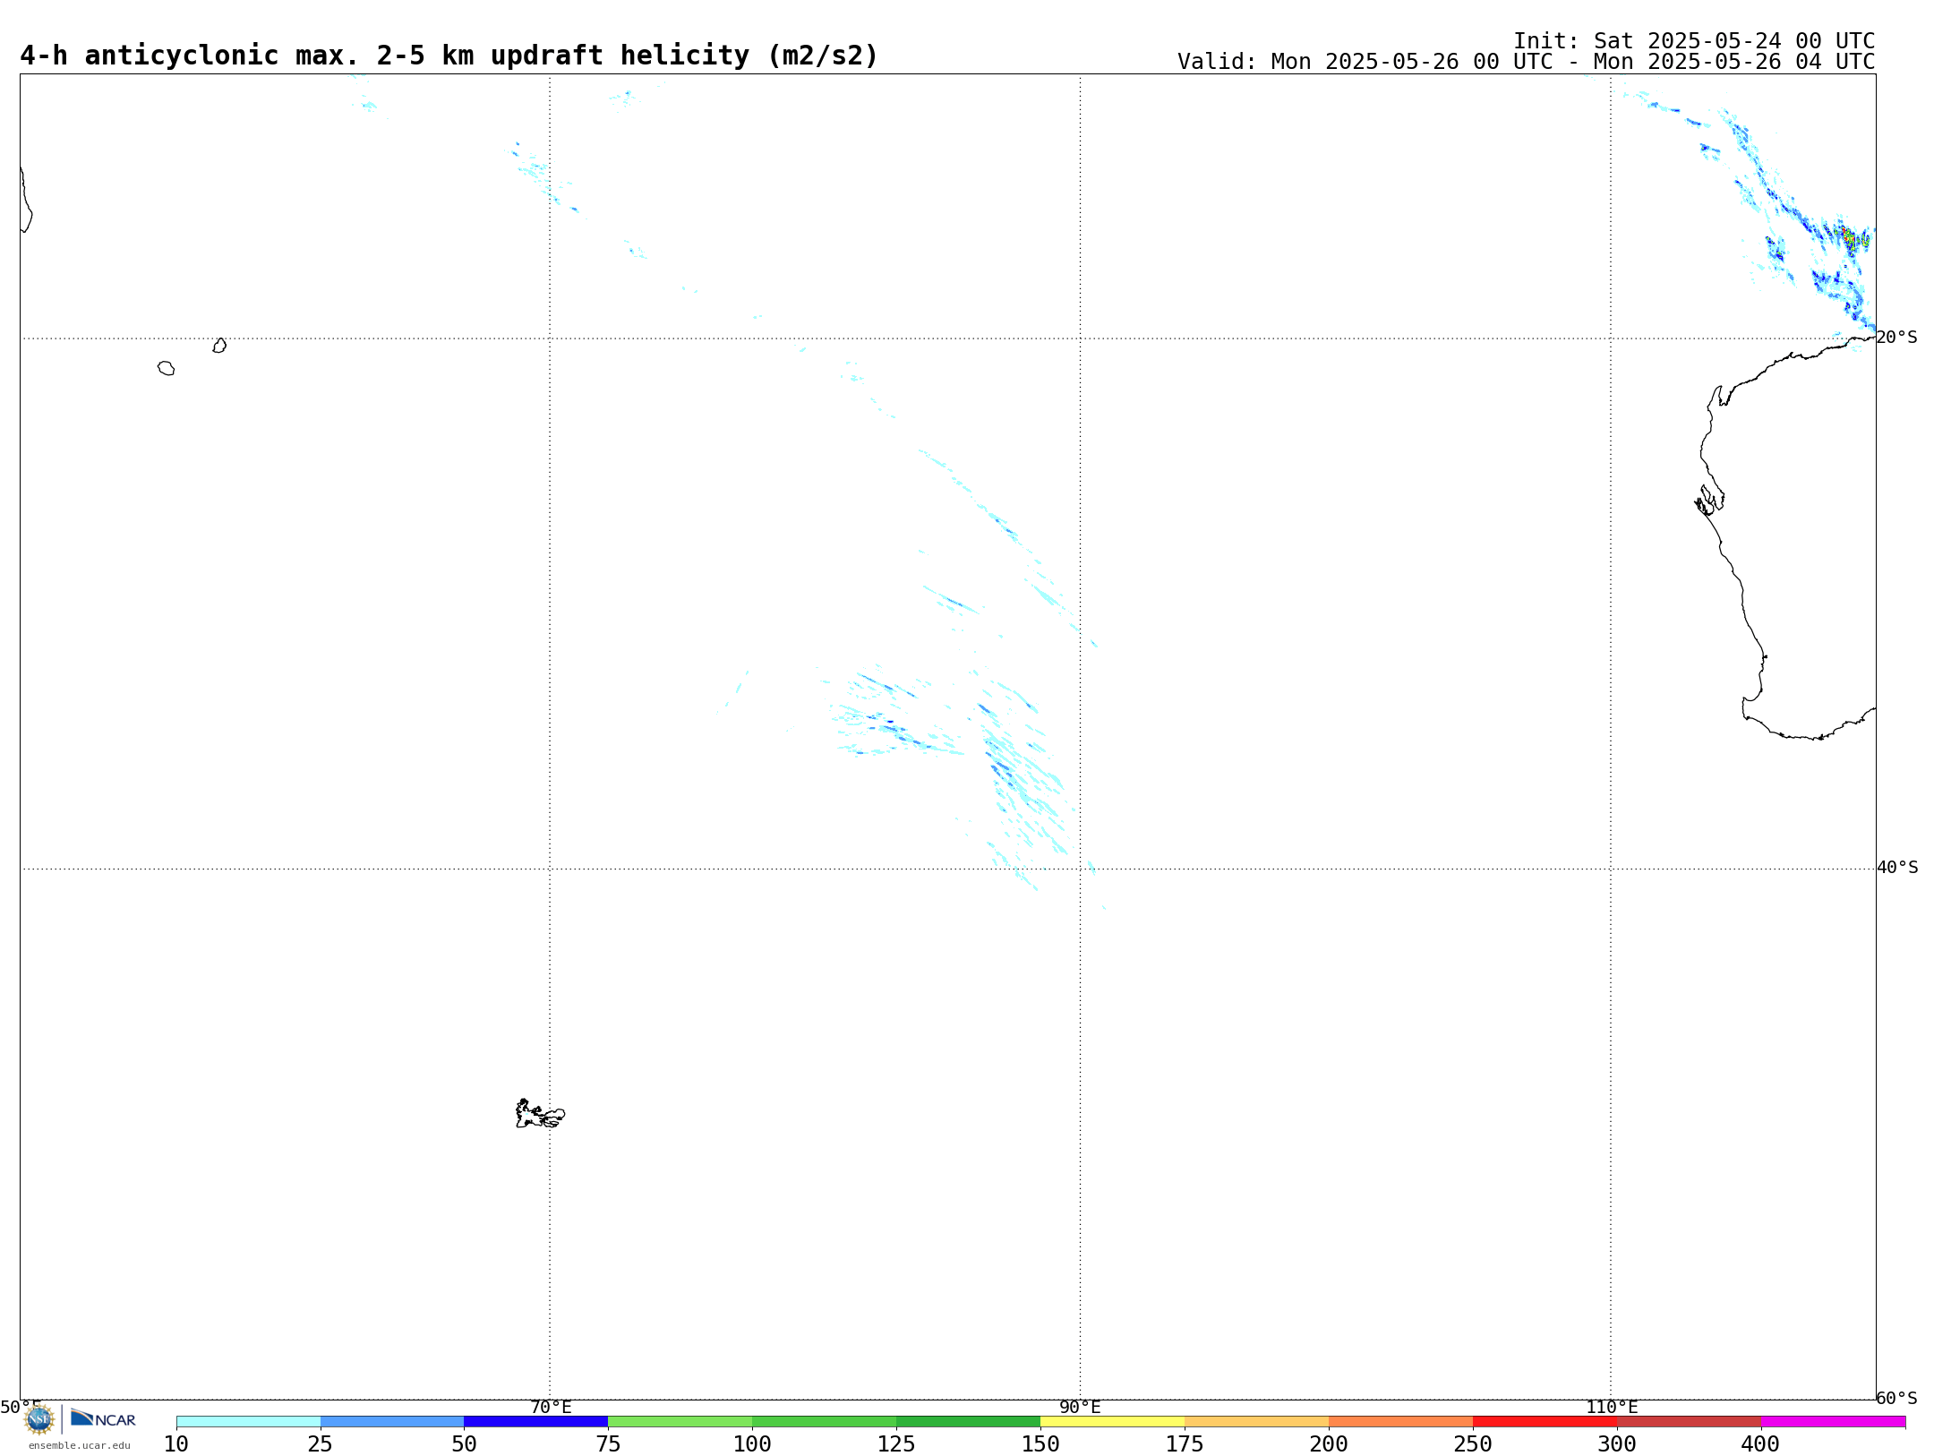
Task: Click the Réunion island outline
Action: pos(166,368)
